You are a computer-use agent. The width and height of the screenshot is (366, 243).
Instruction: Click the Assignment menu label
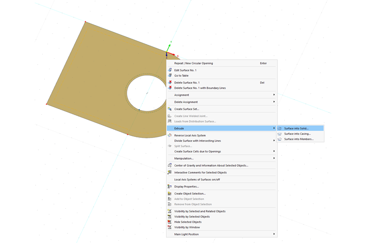pos(182,95)
